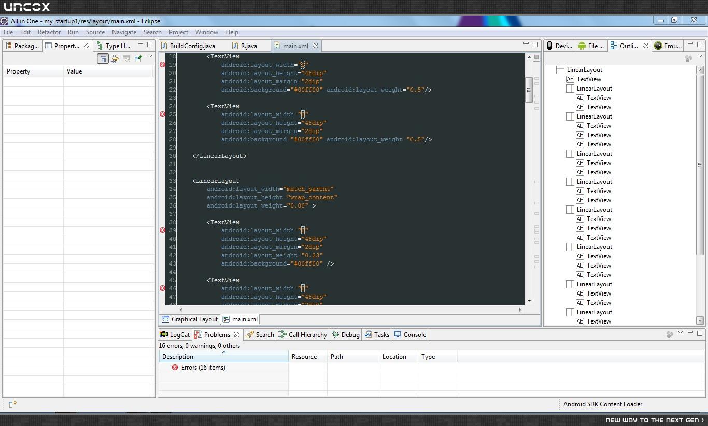Close the Problems view tab
This screenshot has width=708, height=426.
tap(237, 334)
